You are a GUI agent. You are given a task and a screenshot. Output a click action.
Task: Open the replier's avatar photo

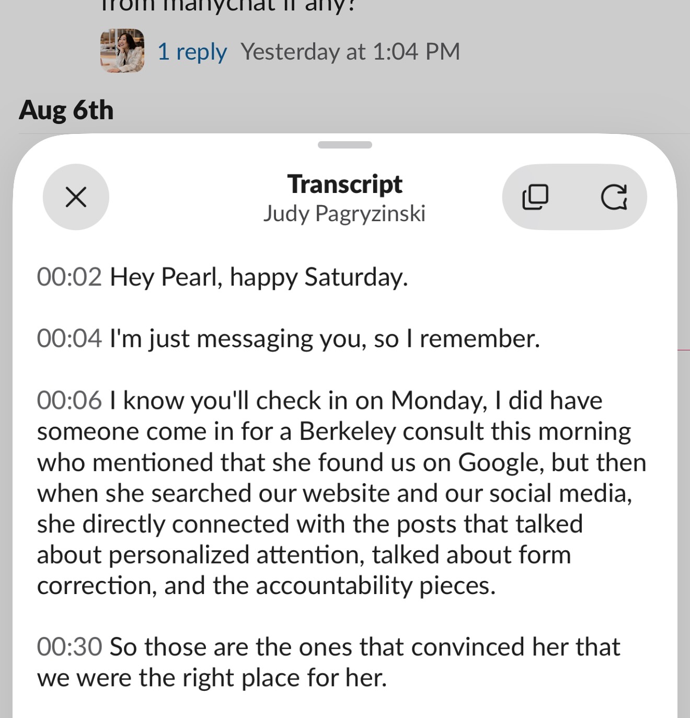pos(122,51)
